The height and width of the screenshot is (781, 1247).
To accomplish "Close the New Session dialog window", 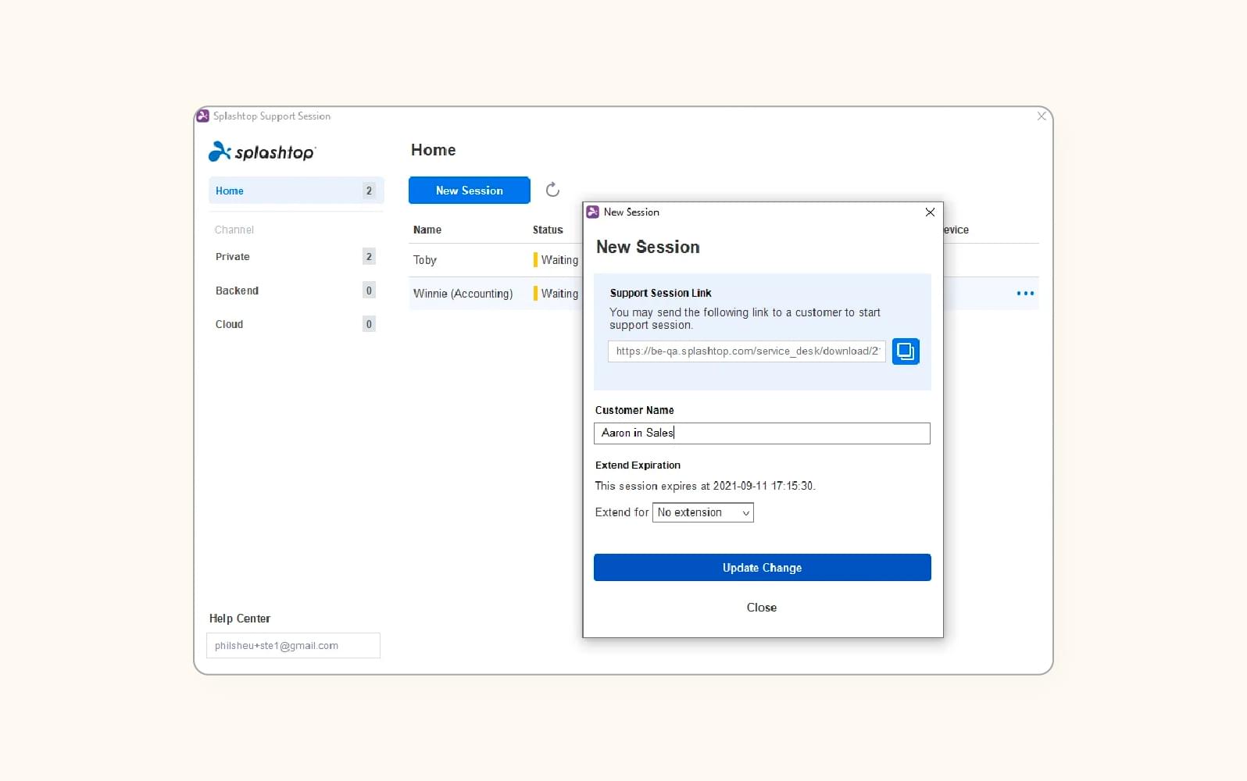I will tap(930, 212).
